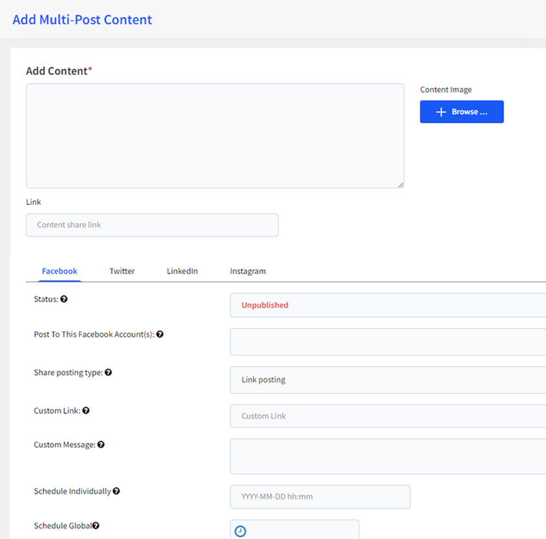546x539 pixels.
Task: Click help icon beside Post To This Facebook Account(s)
Action: pyautogui.click(x=160, y=335)
